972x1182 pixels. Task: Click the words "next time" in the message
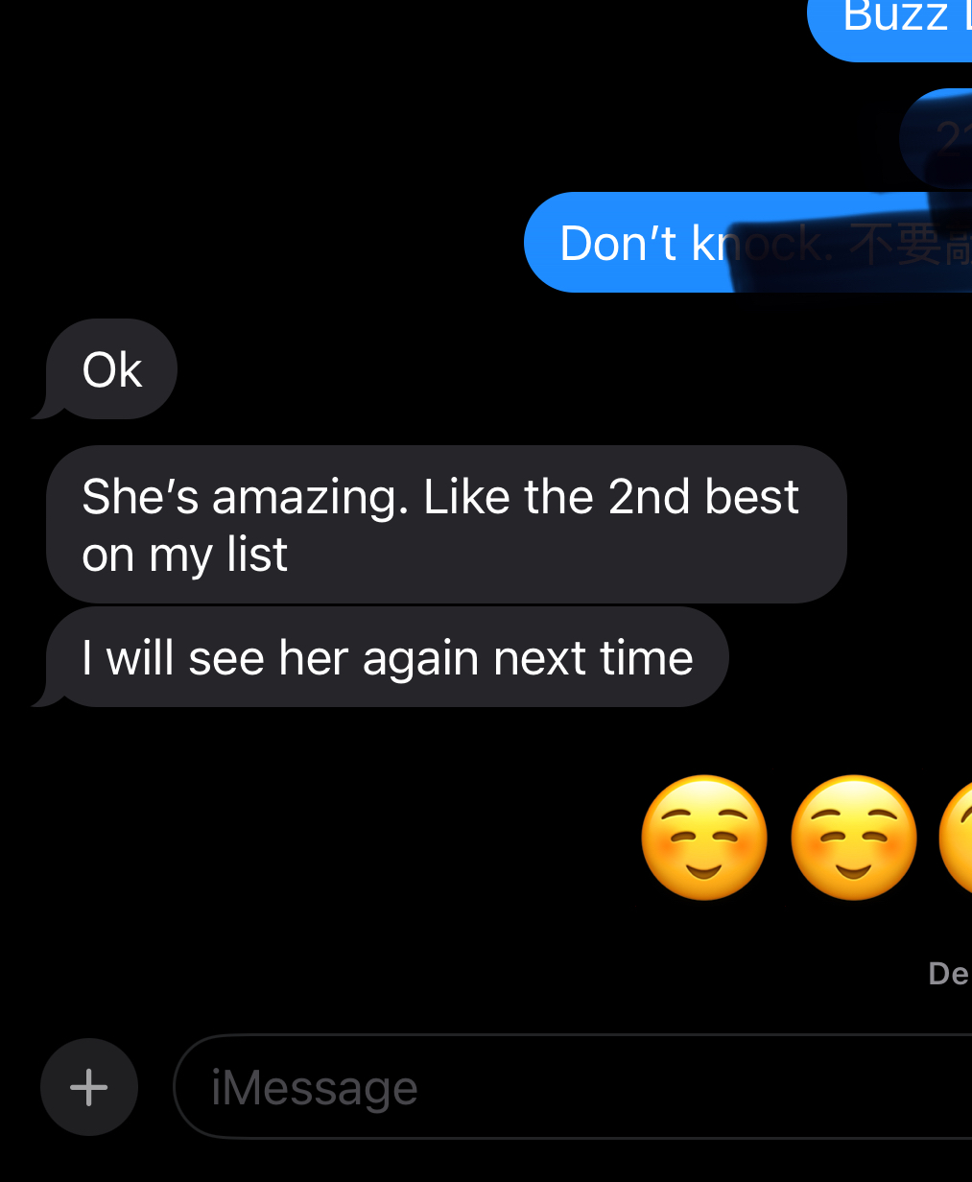pyautogui.click(x=593, y=658)
